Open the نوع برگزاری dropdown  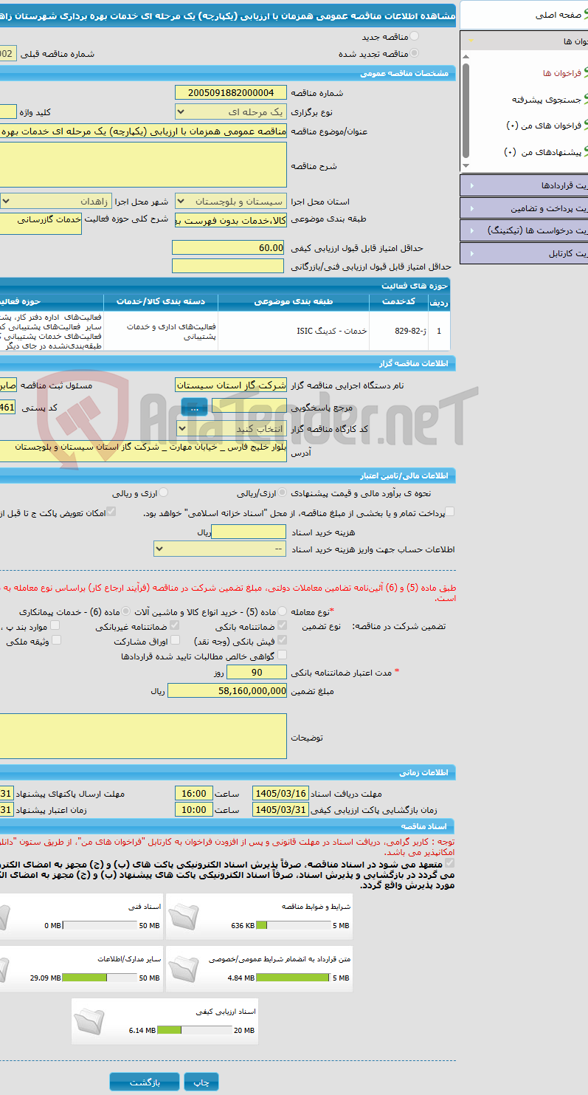point(231,111)
